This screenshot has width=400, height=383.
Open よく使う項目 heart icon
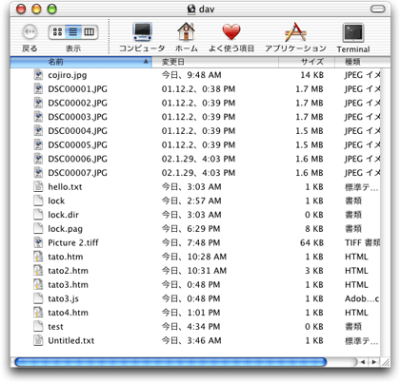pos(231,31)
